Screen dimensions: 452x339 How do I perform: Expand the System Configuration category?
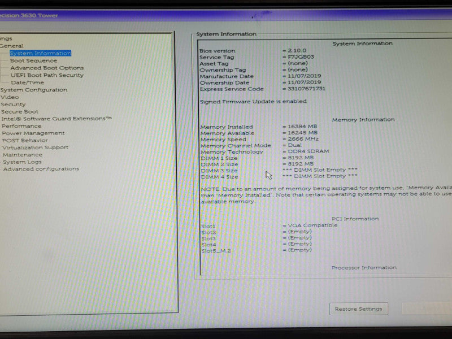coord(34,90)
